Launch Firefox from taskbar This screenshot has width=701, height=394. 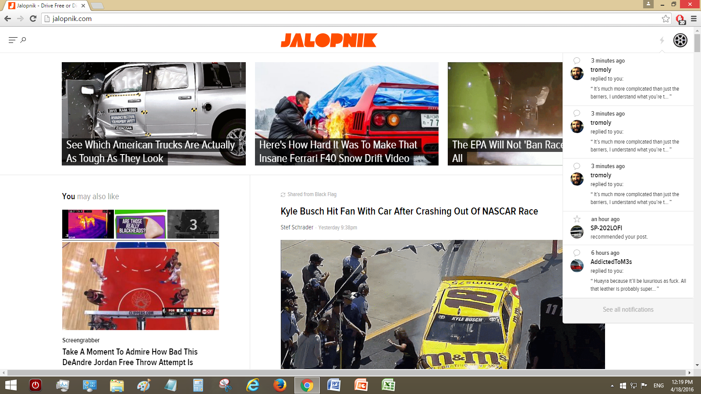(x=280, y=385)
